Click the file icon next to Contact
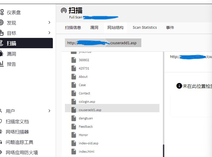The height and width of the screenshot is (157, 212). tap(74, 93)
